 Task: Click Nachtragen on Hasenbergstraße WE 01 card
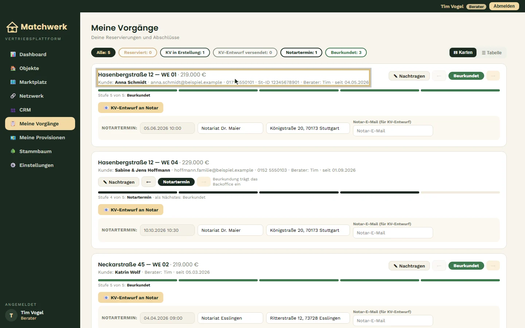tap(409, 76)
